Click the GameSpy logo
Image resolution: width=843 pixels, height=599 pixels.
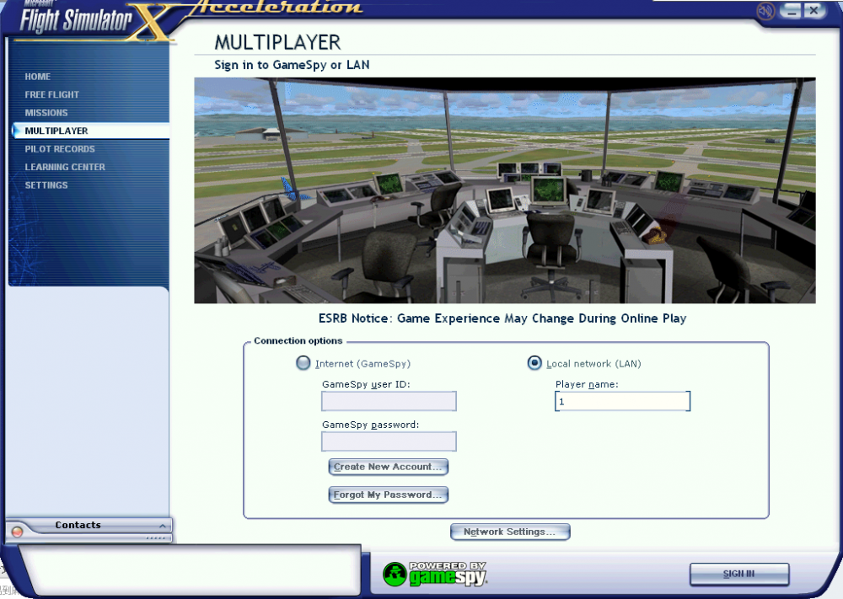click(x=435, y=574)
